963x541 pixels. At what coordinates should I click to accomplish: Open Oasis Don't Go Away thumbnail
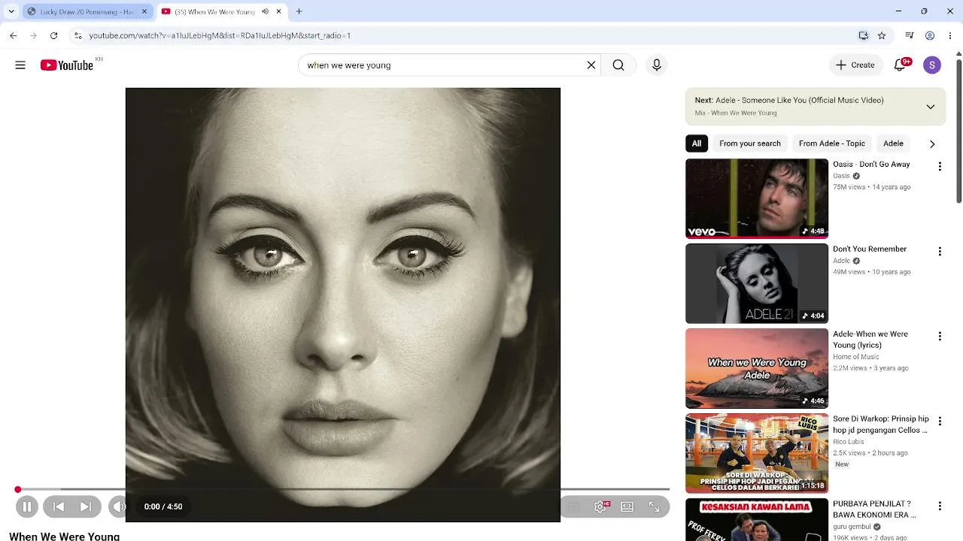tap(757, 198)
